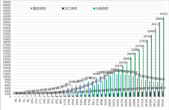Select the rotated x-axis label 41625…
The width and height of the screenshot is (169, 110).
pyautogui.click(x=163, y=102)
